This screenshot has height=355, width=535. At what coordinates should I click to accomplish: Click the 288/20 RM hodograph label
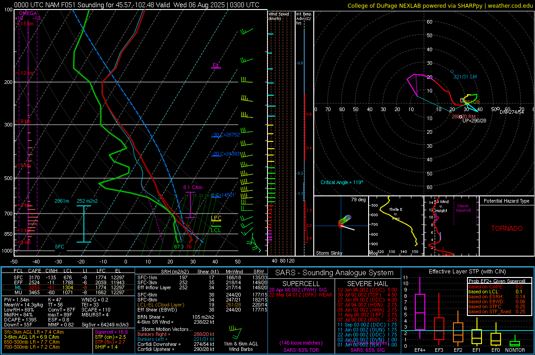point(463,117)
